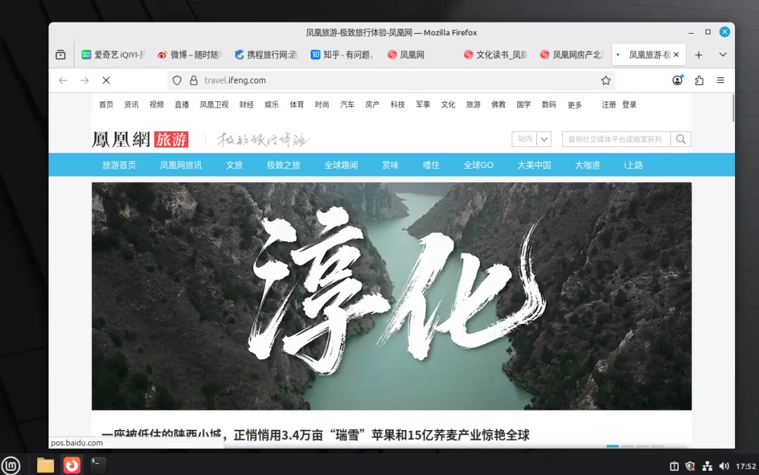Switch to the 凤凰网 tab
Image resolution: width=759 pixels, height=475 pixels.
click(x=419, y=55)
